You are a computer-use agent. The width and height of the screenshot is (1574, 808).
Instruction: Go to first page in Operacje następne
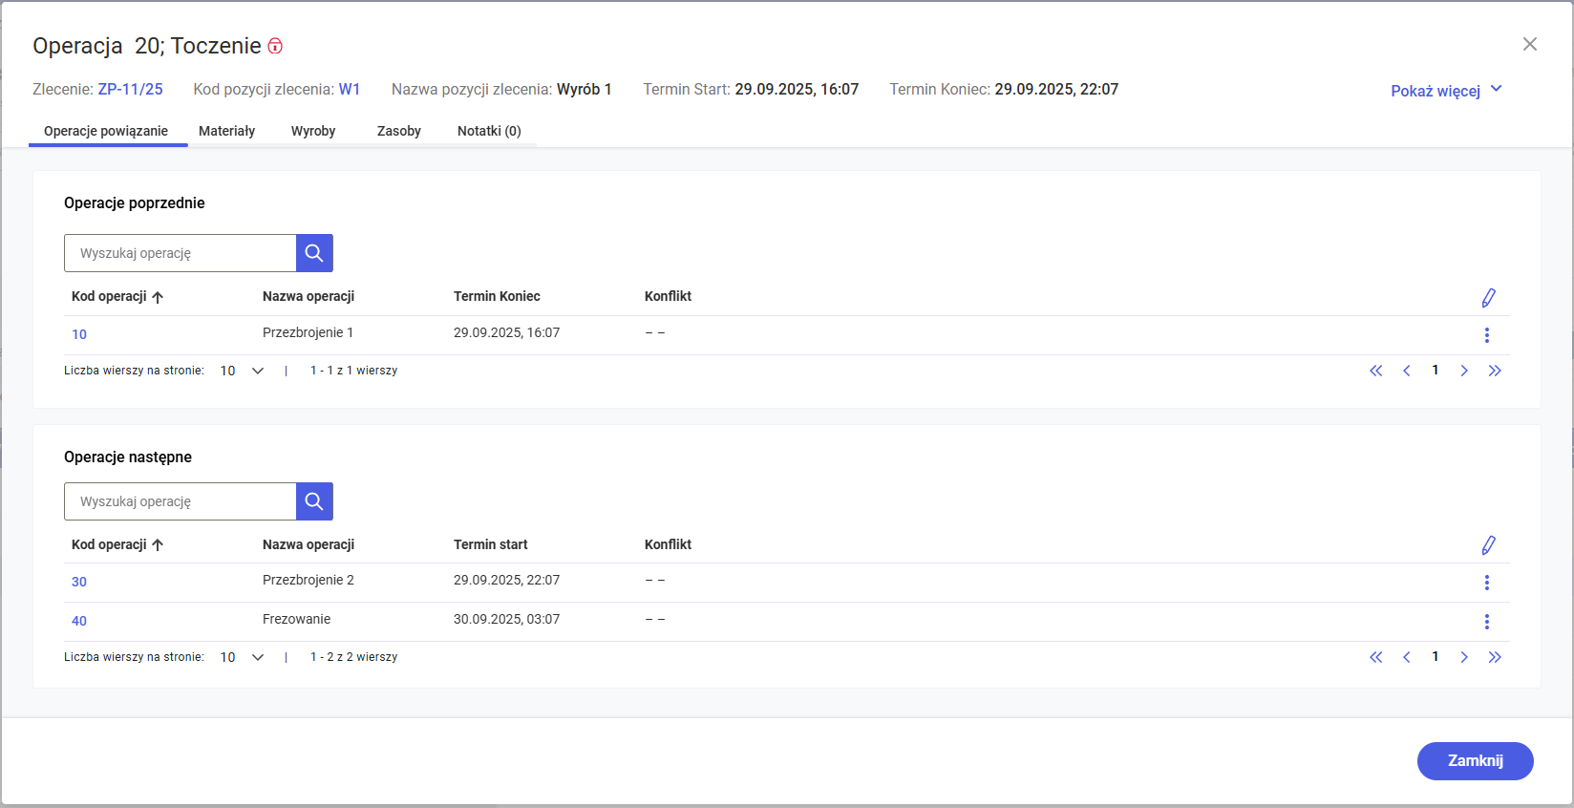1375,657
